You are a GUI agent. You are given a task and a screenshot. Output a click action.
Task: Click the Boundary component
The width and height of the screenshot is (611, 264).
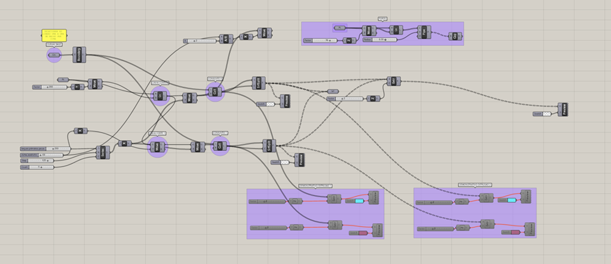click(79, 55)
